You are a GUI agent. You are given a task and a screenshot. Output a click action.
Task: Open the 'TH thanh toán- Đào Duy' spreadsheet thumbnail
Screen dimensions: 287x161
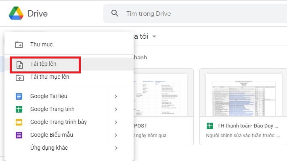pyautogui.click(x=244, y=95)
